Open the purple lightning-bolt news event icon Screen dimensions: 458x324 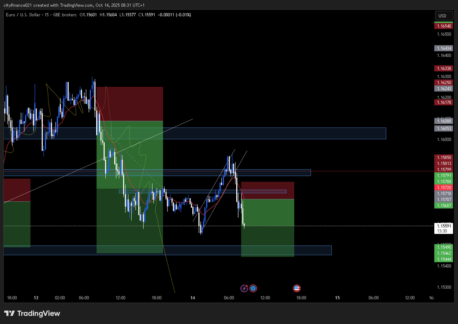tap(244, 288)
